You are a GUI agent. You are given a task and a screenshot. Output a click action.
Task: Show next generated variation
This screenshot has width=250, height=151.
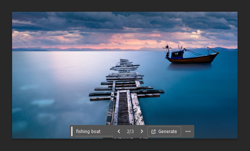click(x=142, y=131)
